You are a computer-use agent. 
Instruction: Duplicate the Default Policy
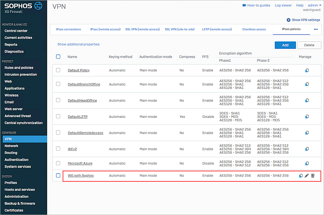pyautogui.click(x=306, y=70)
